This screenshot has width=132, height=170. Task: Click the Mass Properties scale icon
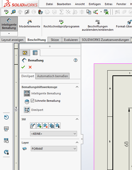20,12
